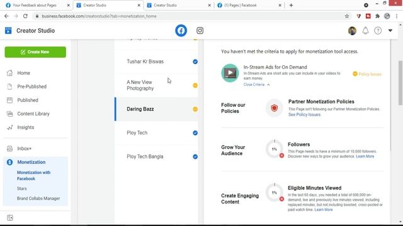Screen dimensions: 403x226
Task: Click the Creator Studio logo icon
Action: tap(8, 31)
